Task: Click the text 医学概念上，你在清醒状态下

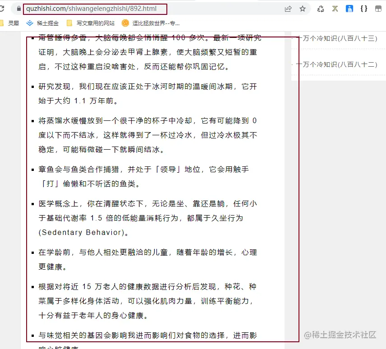Action: 91,203
